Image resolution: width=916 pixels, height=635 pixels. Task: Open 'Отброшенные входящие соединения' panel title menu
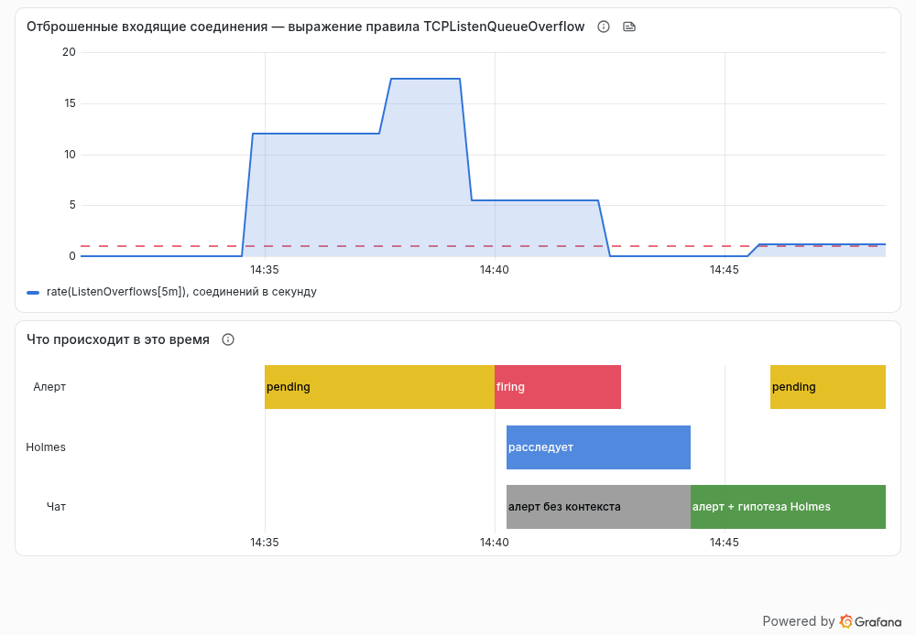306,27
